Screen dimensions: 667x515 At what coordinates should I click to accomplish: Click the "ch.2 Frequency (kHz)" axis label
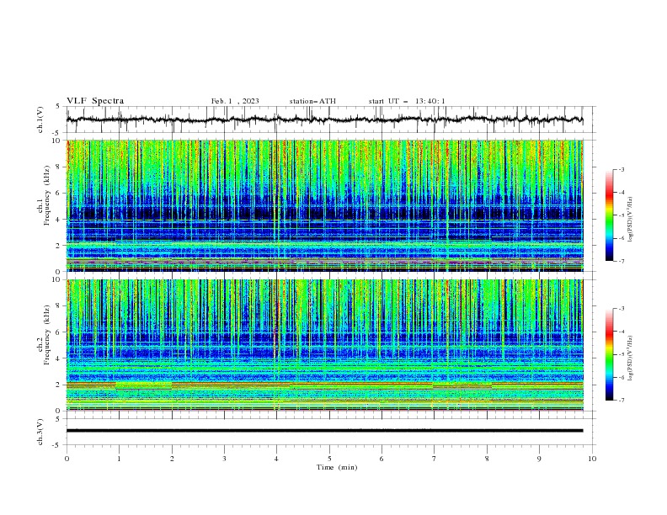click(44, 335)
